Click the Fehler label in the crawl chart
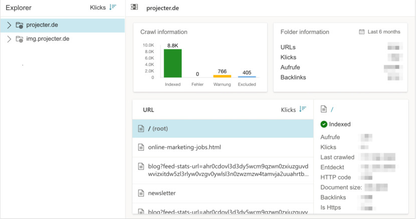This screenshot has width=416, height=219. pos(197,84)
